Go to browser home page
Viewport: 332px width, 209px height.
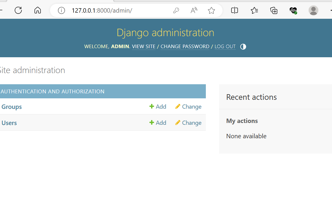coord(38,11)
